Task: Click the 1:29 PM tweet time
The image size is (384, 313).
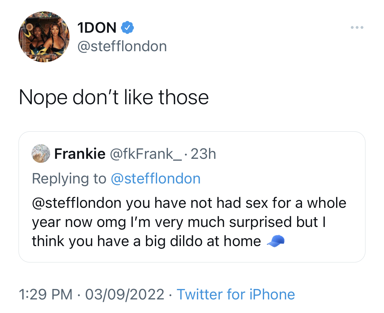Action: 46,294
